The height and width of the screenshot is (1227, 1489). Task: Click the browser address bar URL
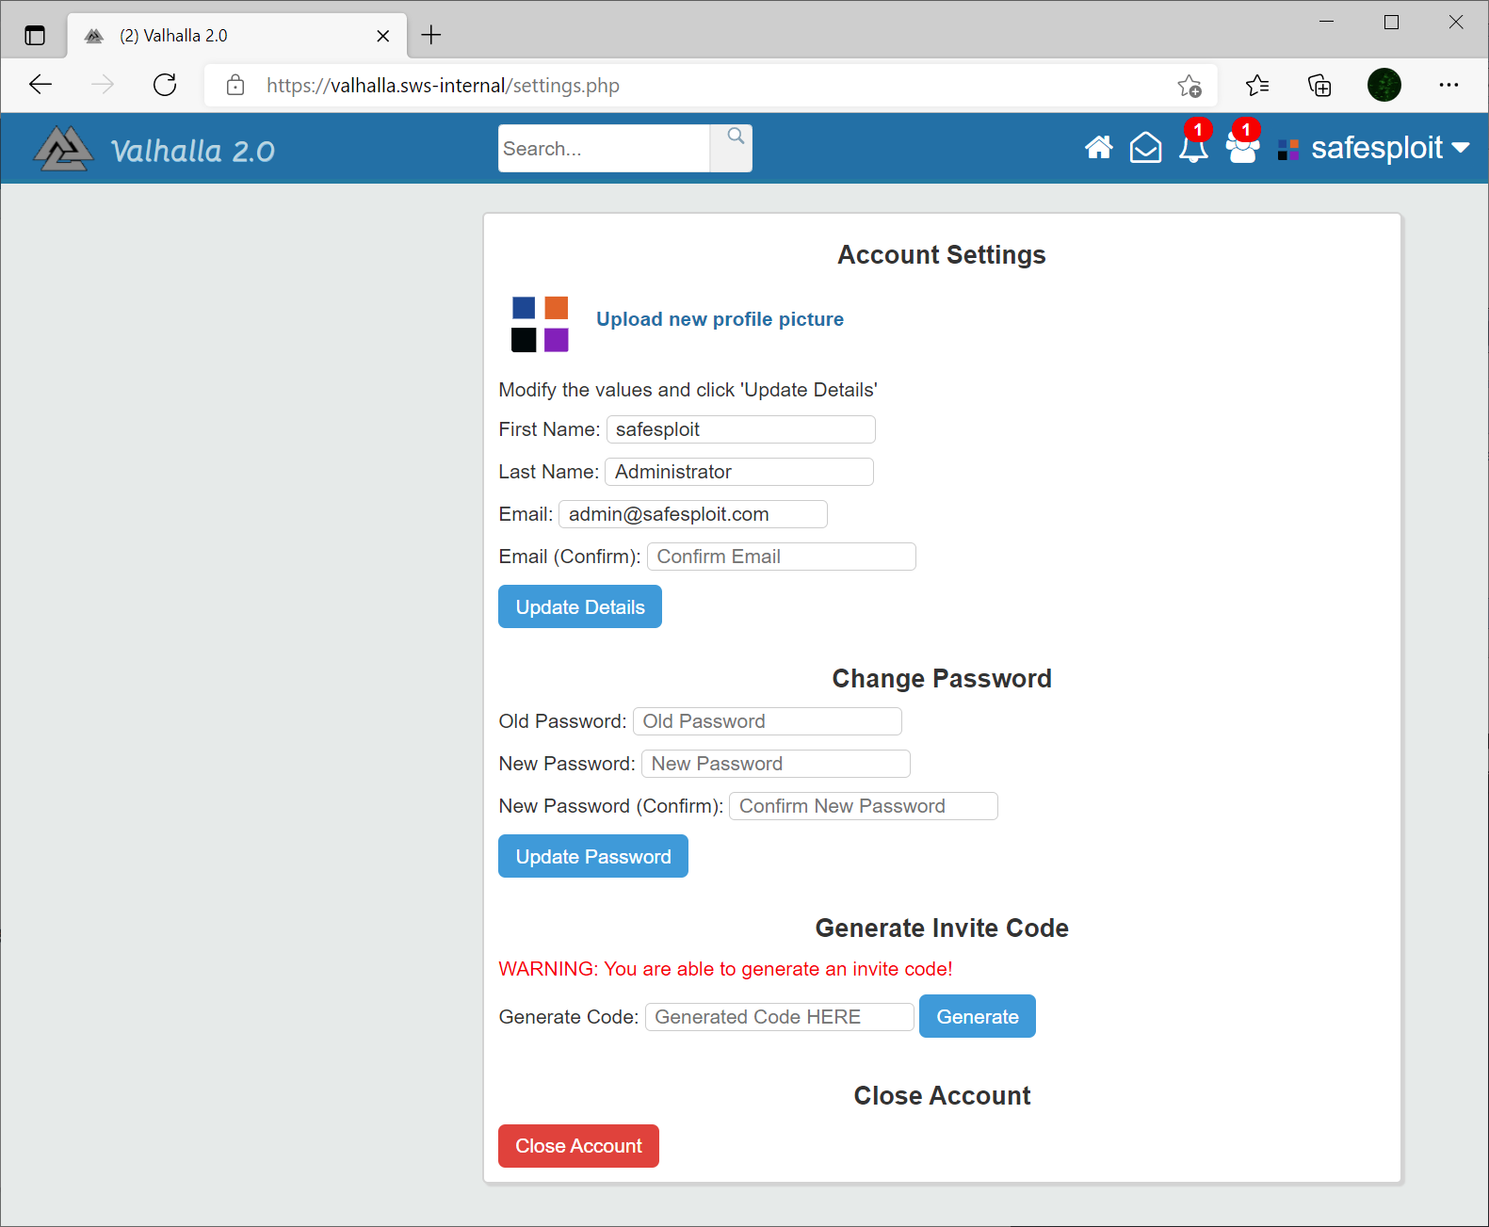click(443, 86)
